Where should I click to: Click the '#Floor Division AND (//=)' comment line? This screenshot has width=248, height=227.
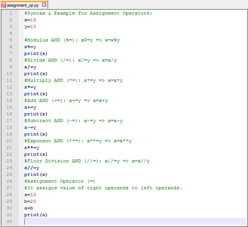(87, 161)
